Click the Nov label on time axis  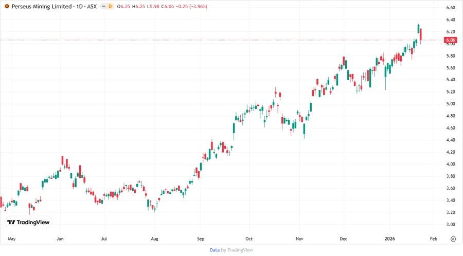299,239
